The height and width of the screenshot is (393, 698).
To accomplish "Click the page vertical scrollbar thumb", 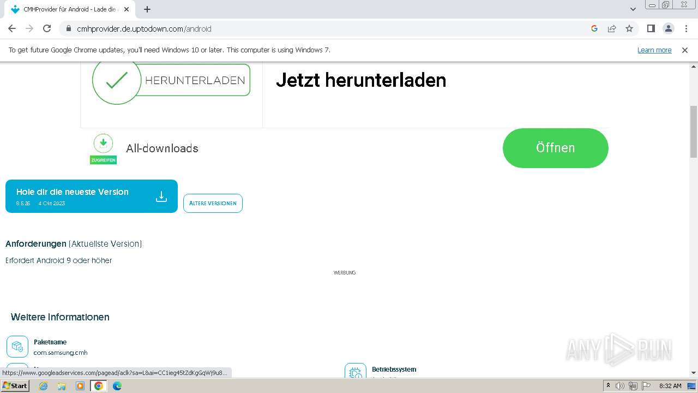I will coord(694,131).
